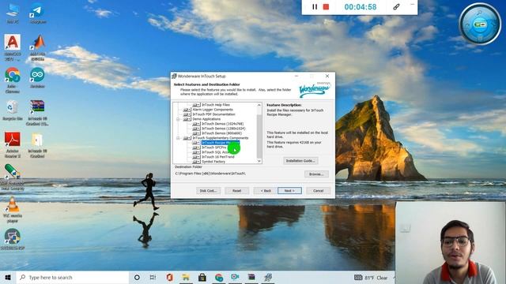506x284 pixels.
Task: Open feature dropdown for InTouch Recipe Manager
Action: click(196, 143)
